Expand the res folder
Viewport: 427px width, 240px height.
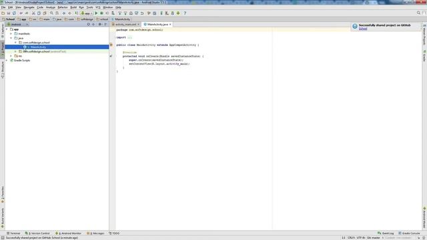click(11, 56)
